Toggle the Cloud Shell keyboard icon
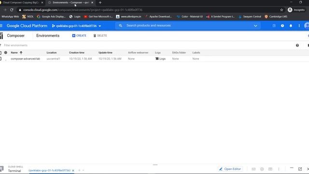 (253, 169)
